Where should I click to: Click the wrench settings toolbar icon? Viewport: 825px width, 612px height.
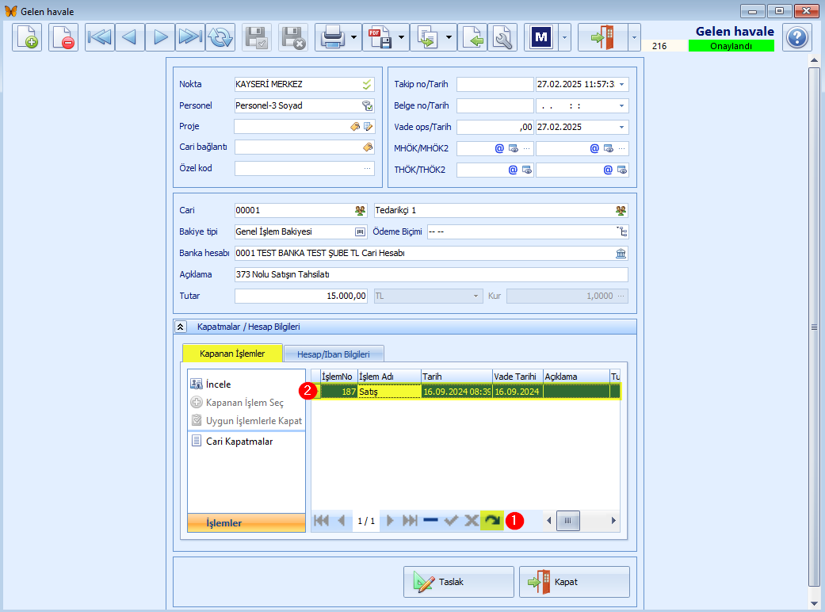click(502, 37)
